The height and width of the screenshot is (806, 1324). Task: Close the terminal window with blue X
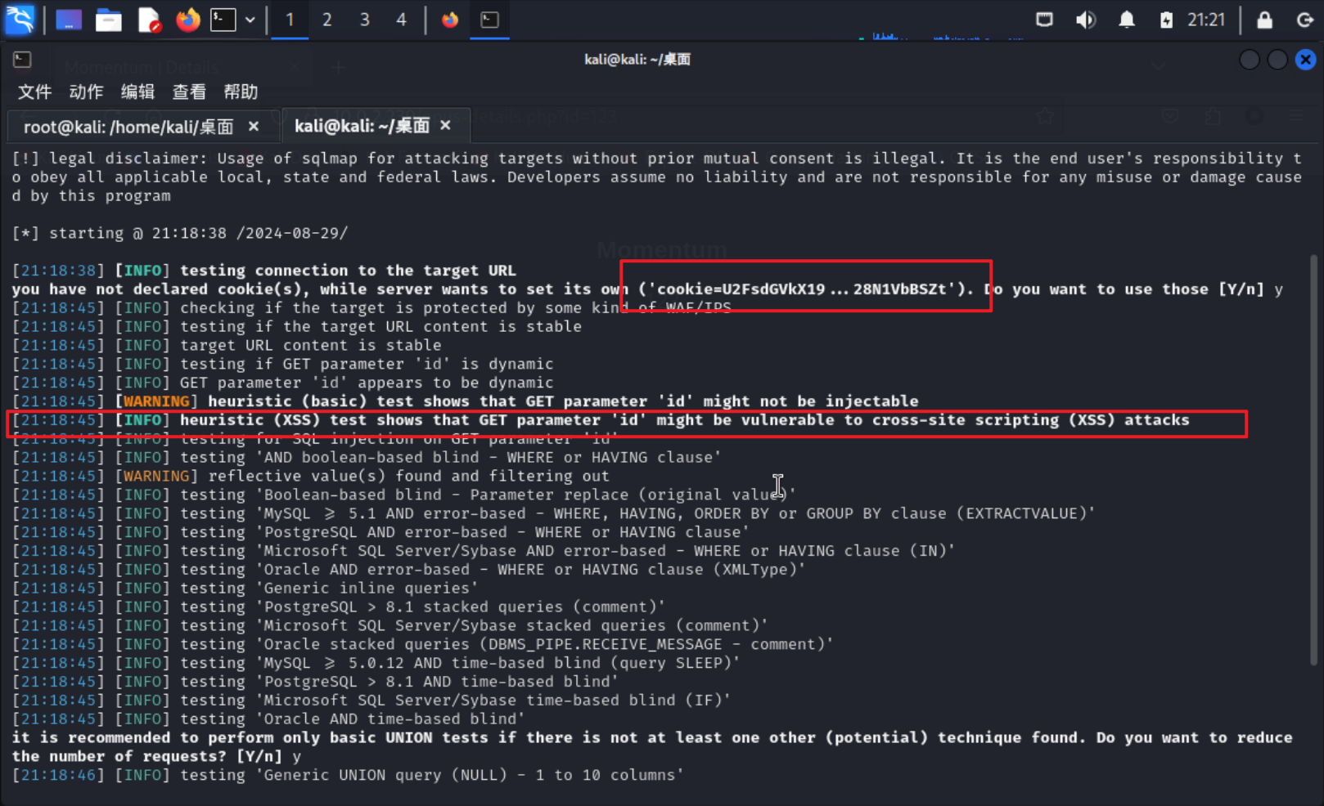[x=1306, y=60]
